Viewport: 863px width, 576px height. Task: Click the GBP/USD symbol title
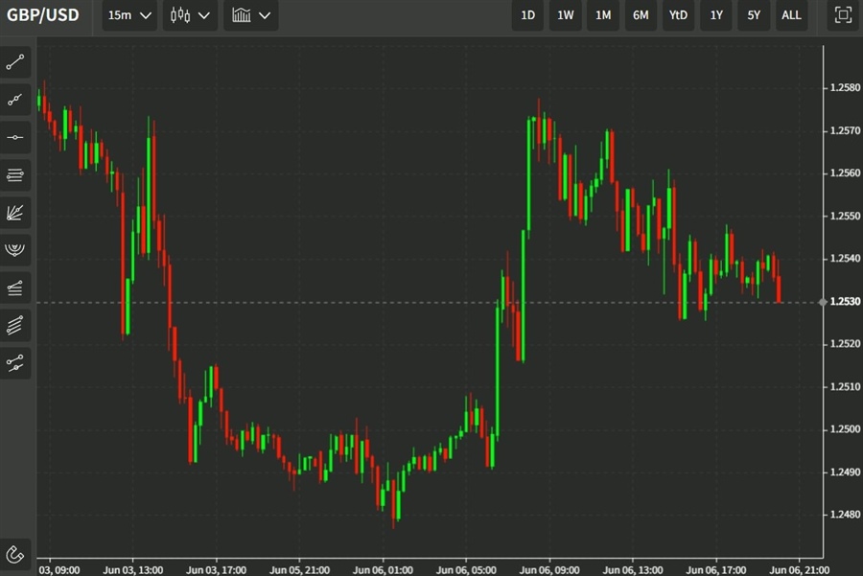(x=43, y=14)
